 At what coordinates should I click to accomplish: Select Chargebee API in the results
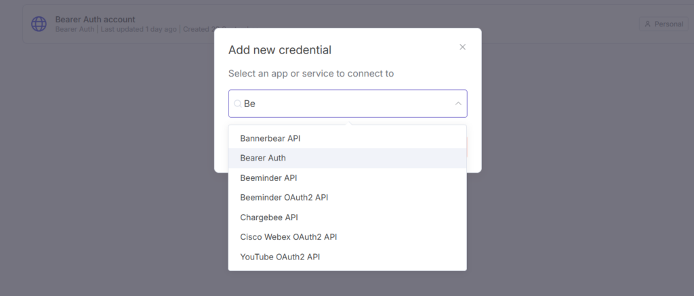pos(269,217)
